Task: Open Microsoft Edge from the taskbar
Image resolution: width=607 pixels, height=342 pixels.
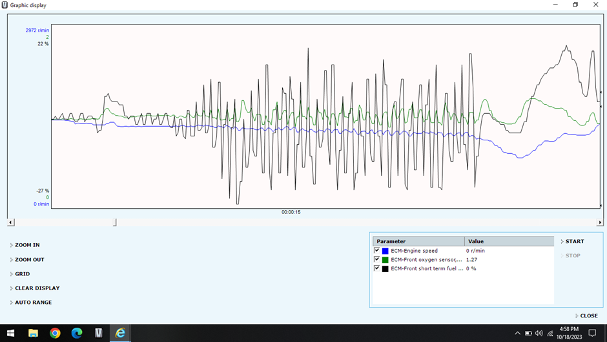Action: [x=77, y=333]
